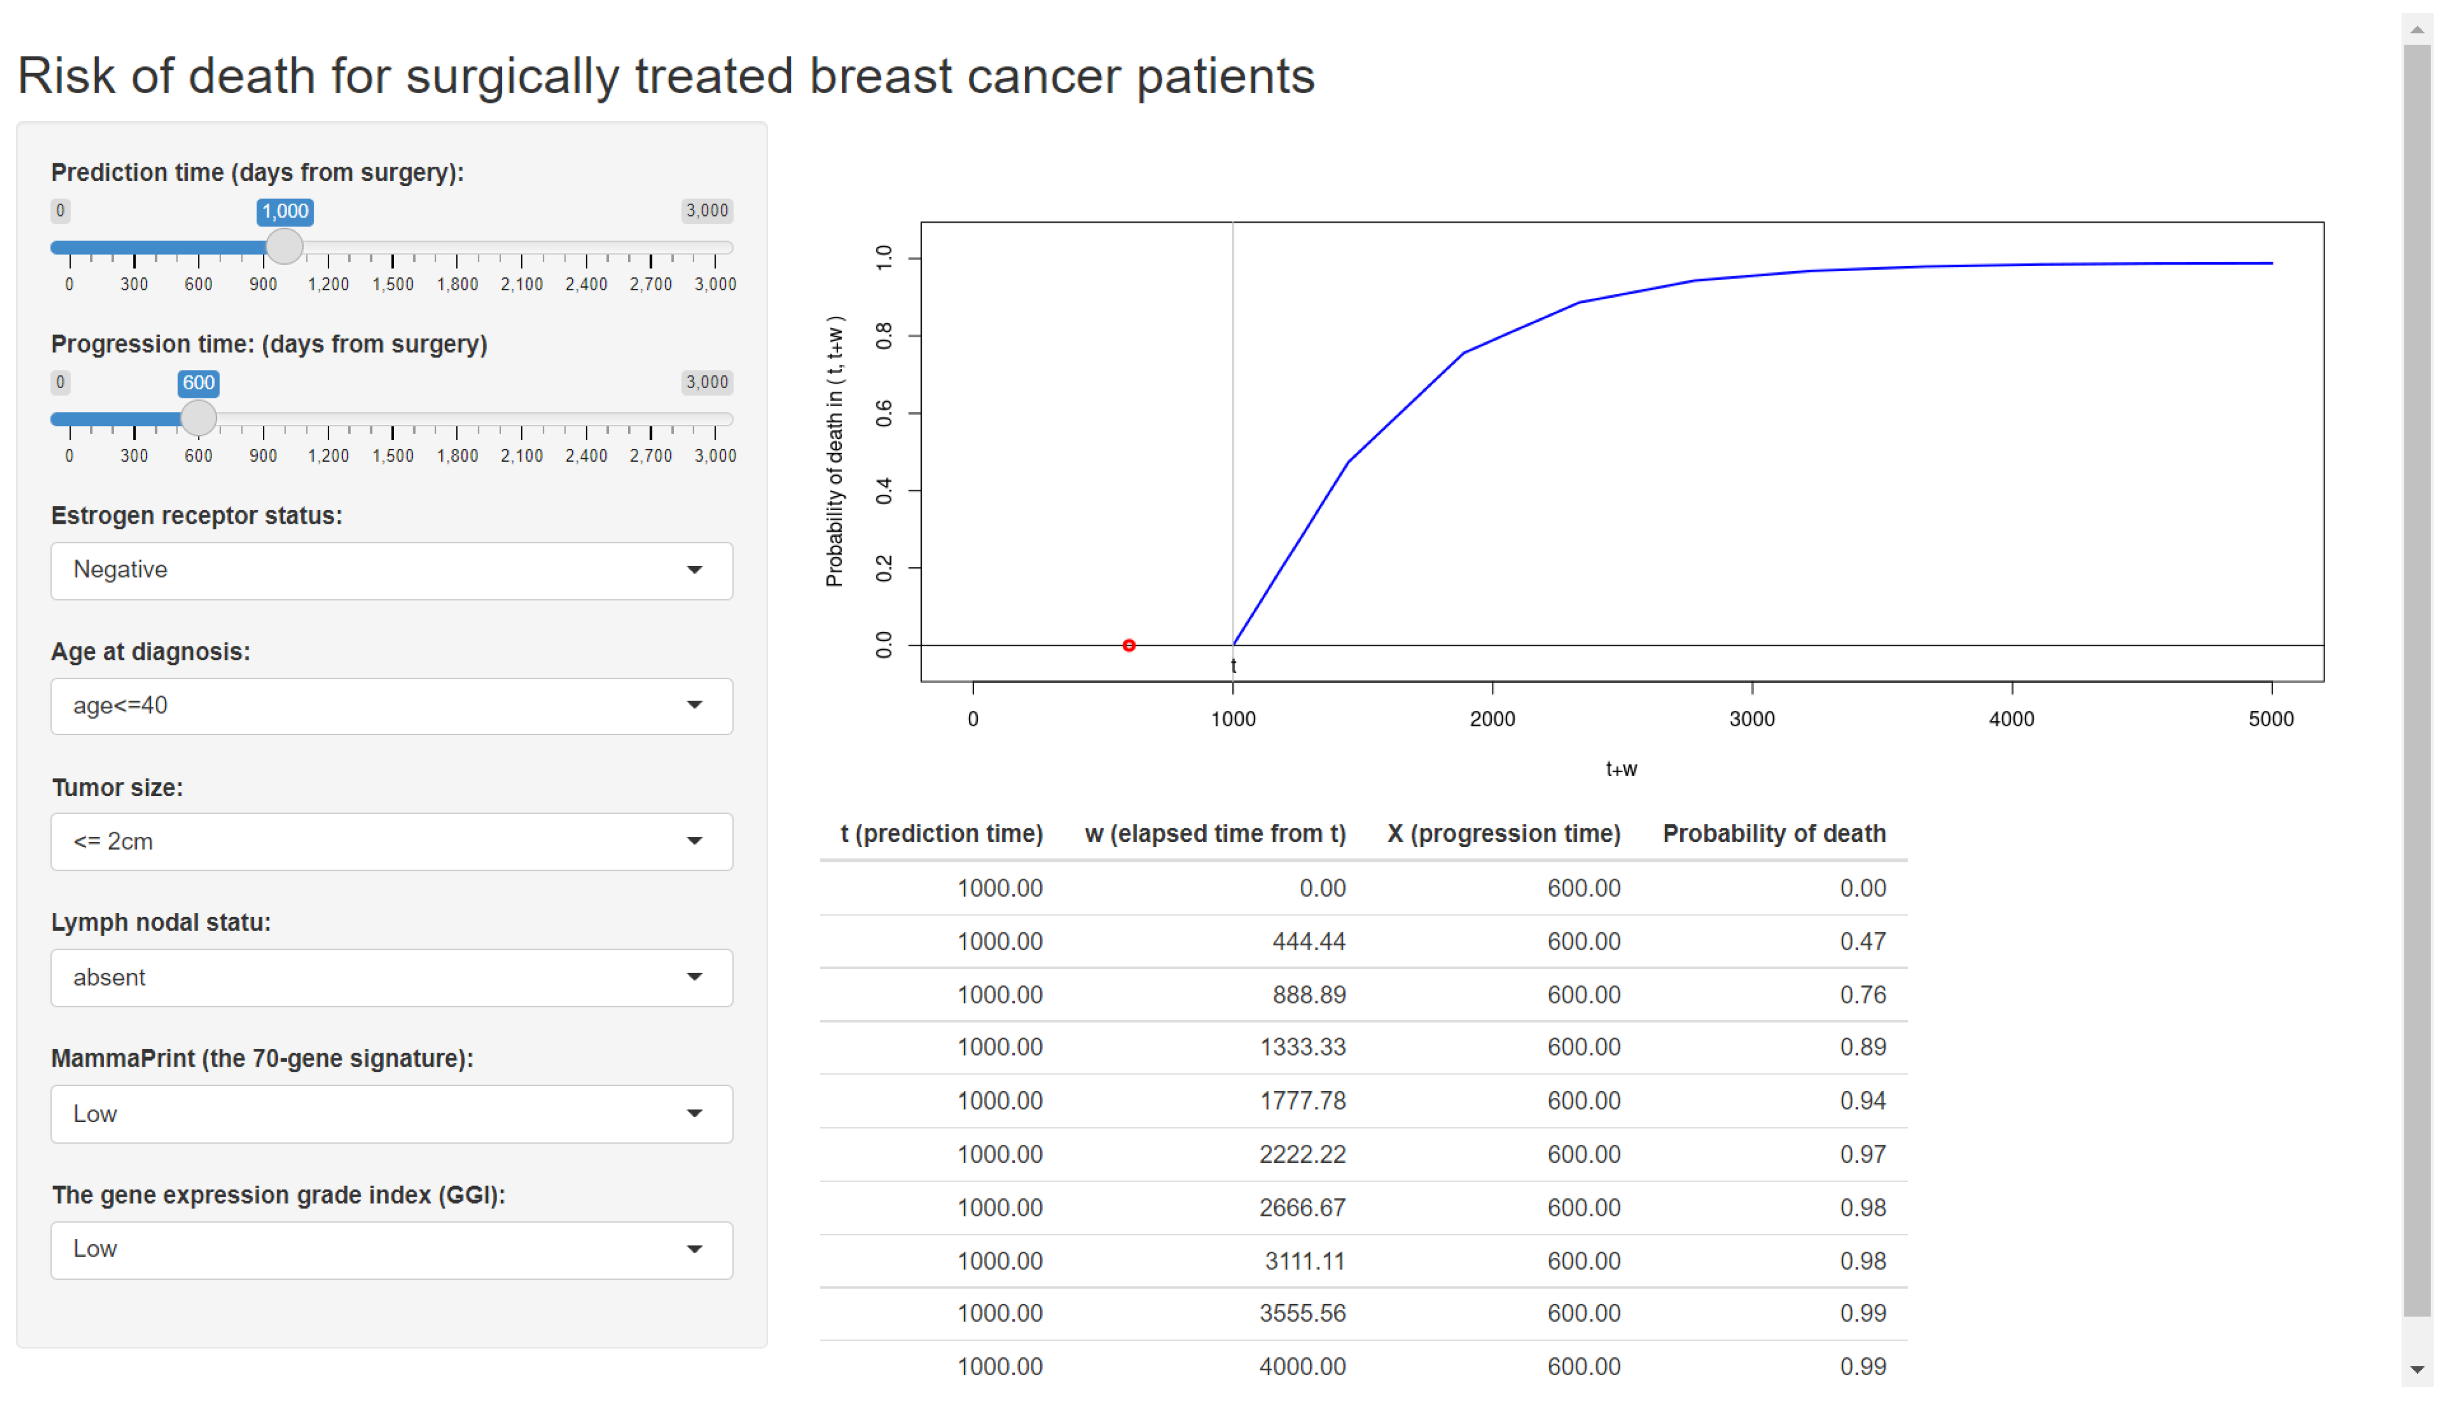Expand the MammaPrint 70-gene signature dropdown

point(391,1114)
